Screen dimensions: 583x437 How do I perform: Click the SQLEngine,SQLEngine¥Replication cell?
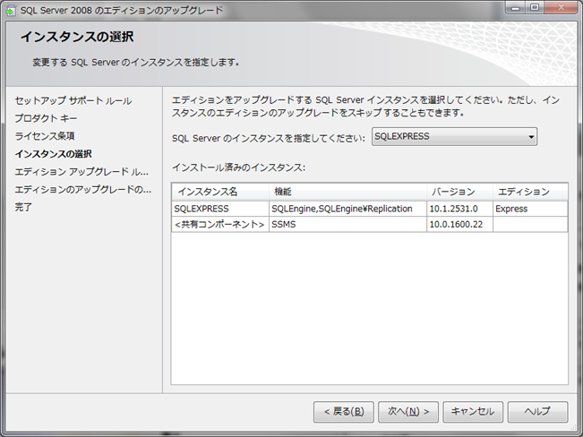point(347,209)
